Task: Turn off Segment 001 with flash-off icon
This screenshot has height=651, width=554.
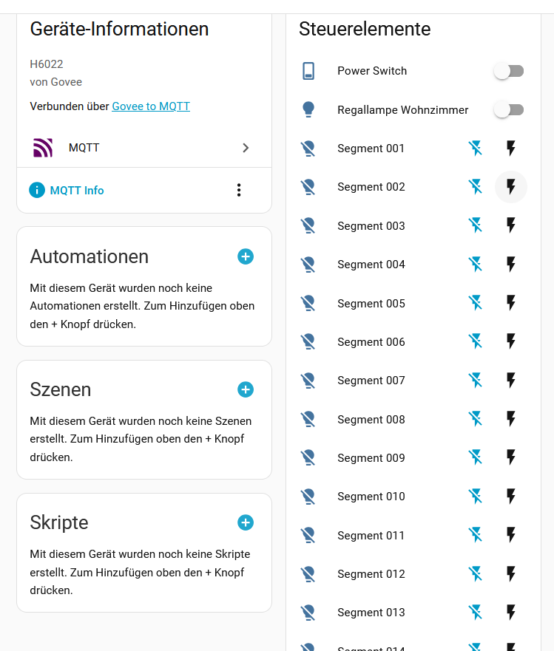Action: pos(476,149)
